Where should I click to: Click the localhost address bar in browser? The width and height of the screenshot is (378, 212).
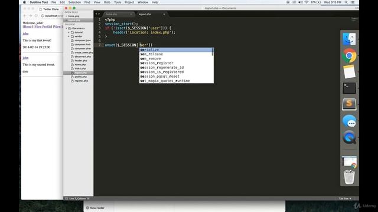coord(52,16)
